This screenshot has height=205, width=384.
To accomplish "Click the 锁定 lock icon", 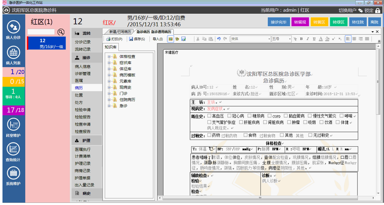I will coord(378,10).
